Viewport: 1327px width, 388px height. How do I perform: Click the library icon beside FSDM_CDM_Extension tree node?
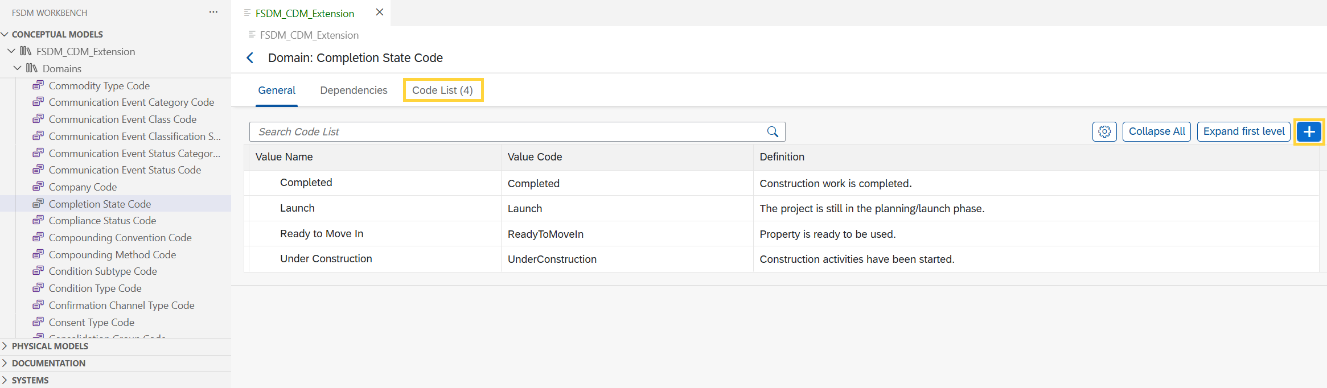(x=26, y=51)
